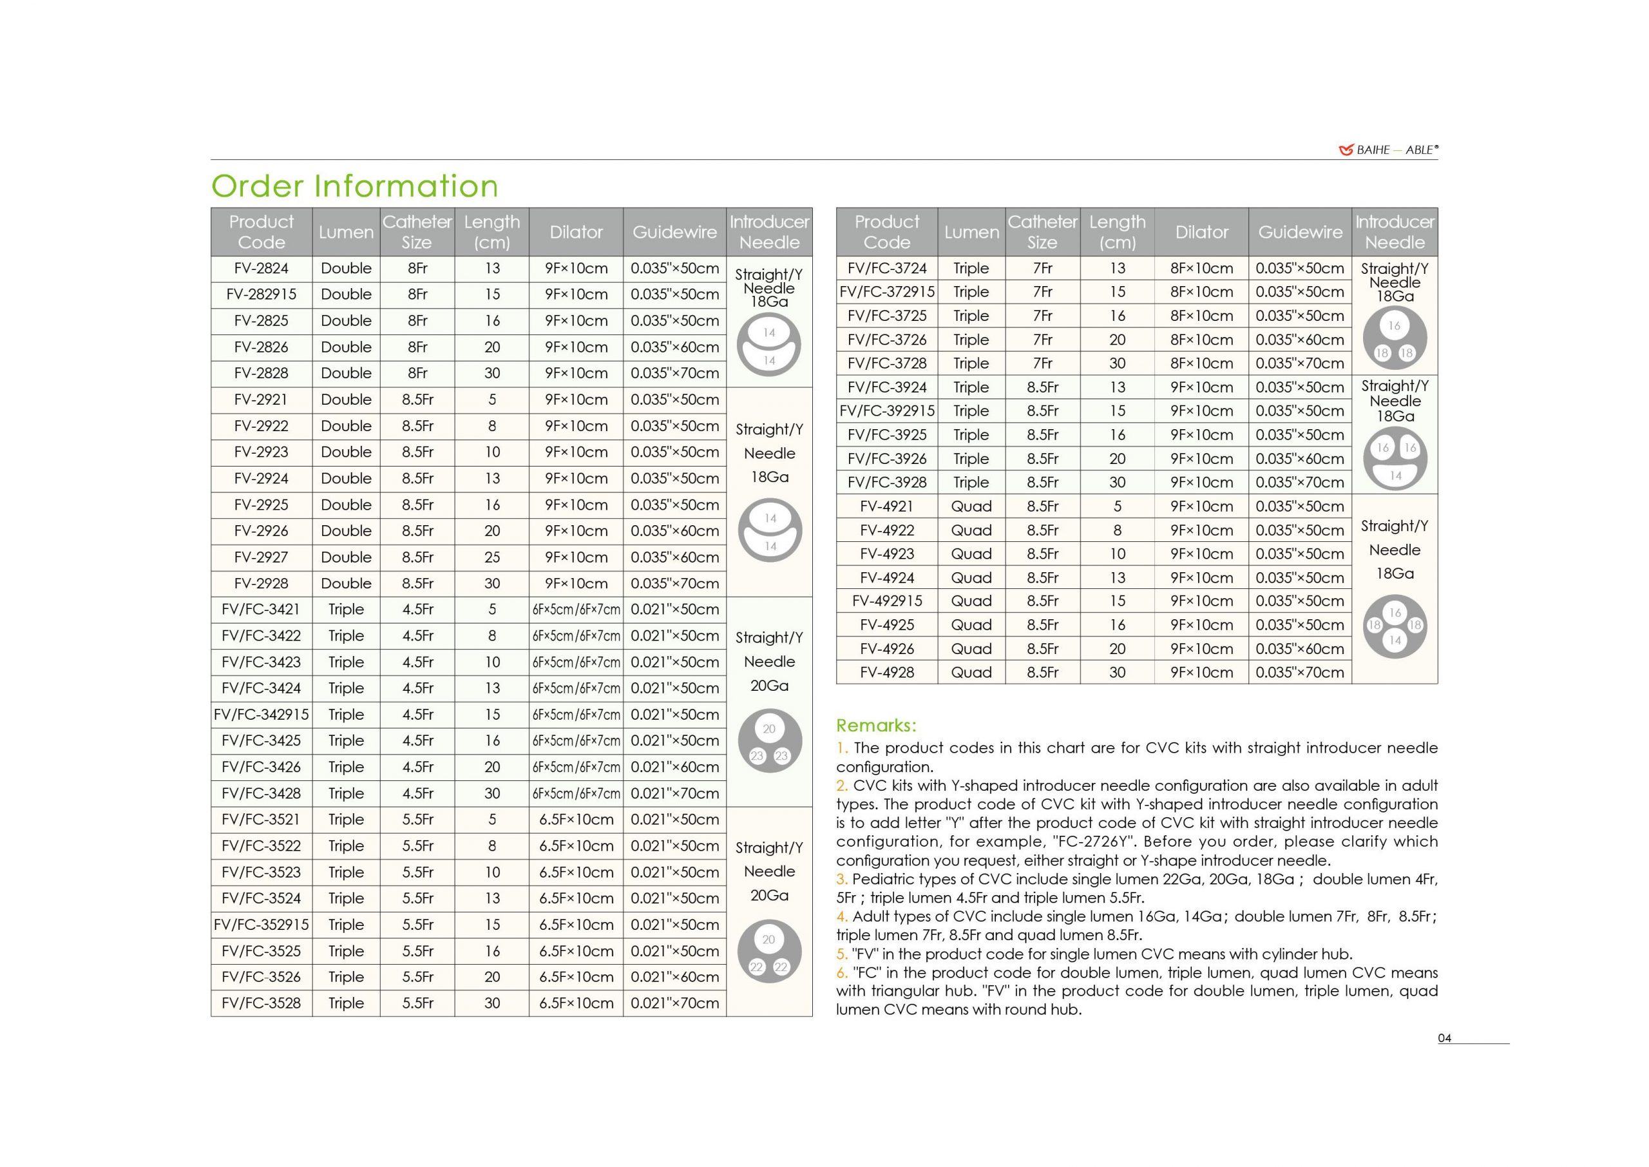
Task: Click the 'Double' lumen cell in the FV-2922 row
Action: (346, 426)
